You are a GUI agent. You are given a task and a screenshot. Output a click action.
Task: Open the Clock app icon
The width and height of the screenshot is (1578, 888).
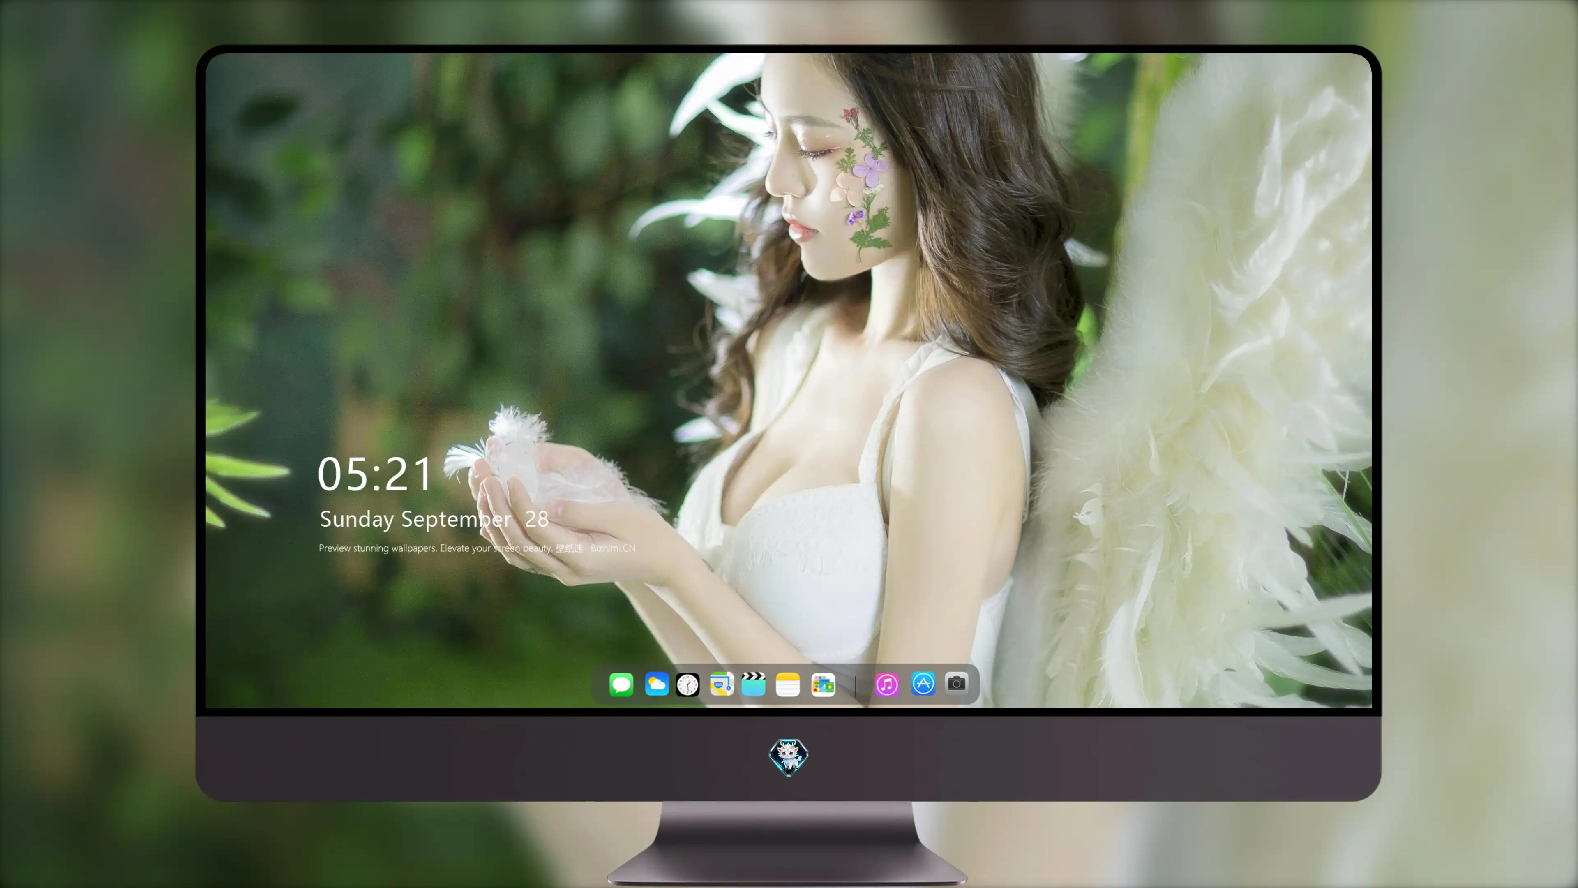tap(687, 684)
